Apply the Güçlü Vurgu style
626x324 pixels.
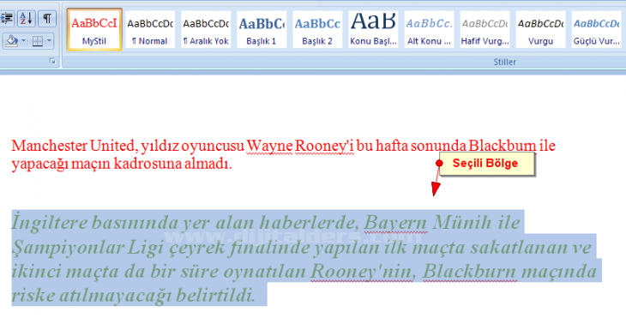pos(597,29)
